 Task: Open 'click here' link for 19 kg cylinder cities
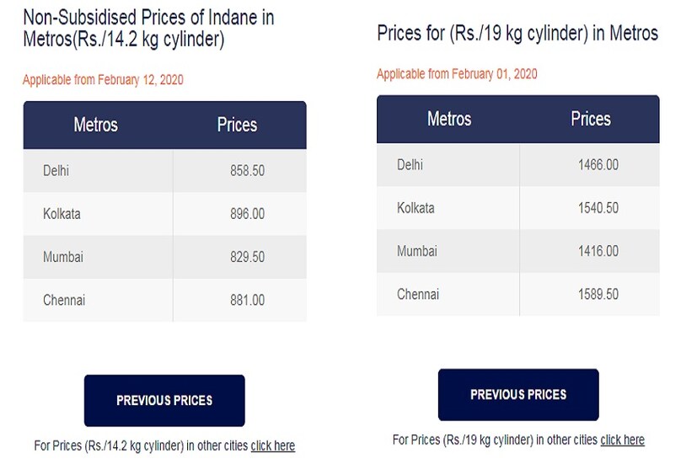click(x=622, y=440)
